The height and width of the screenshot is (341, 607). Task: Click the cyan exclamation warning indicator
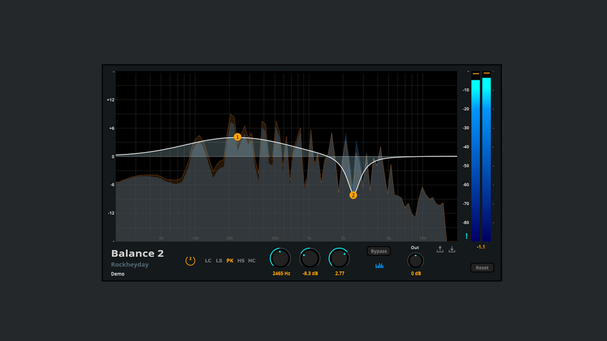pyautogui.click(x=466, y=236)
